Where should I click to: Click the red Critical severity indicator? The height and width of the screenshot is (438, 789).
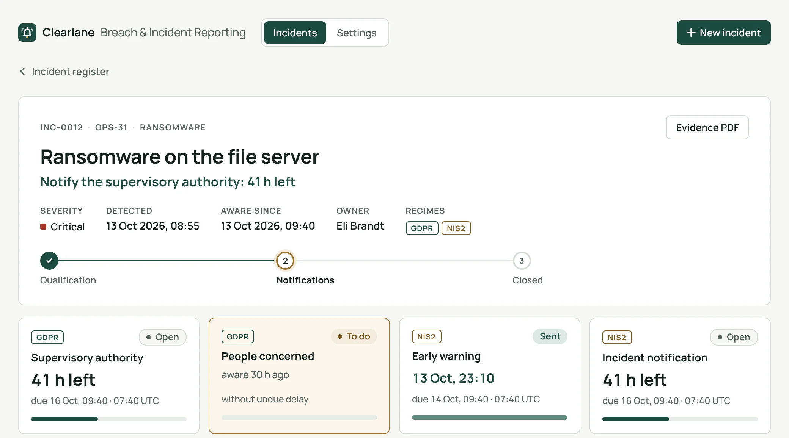point(43,227)
